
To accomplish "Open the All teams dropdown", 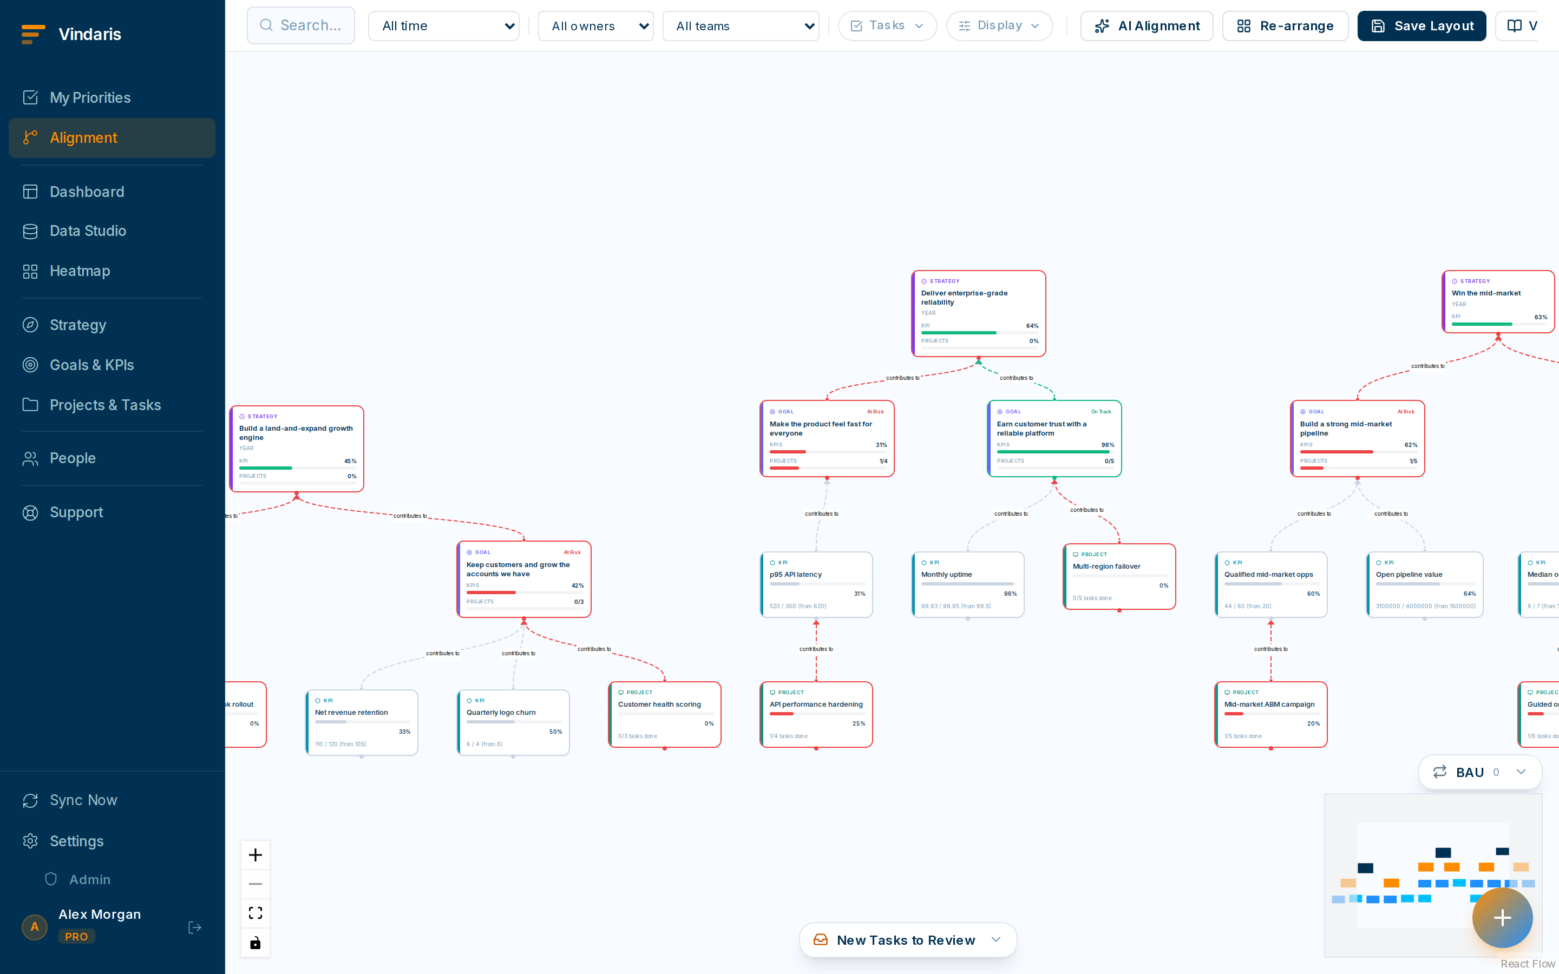I will (741, 26).
